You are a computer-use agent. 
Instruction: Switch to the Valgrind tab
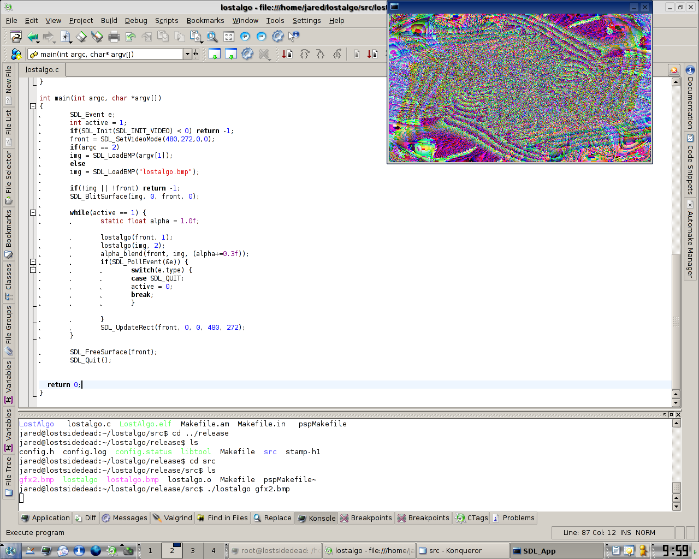coord(172,518)
